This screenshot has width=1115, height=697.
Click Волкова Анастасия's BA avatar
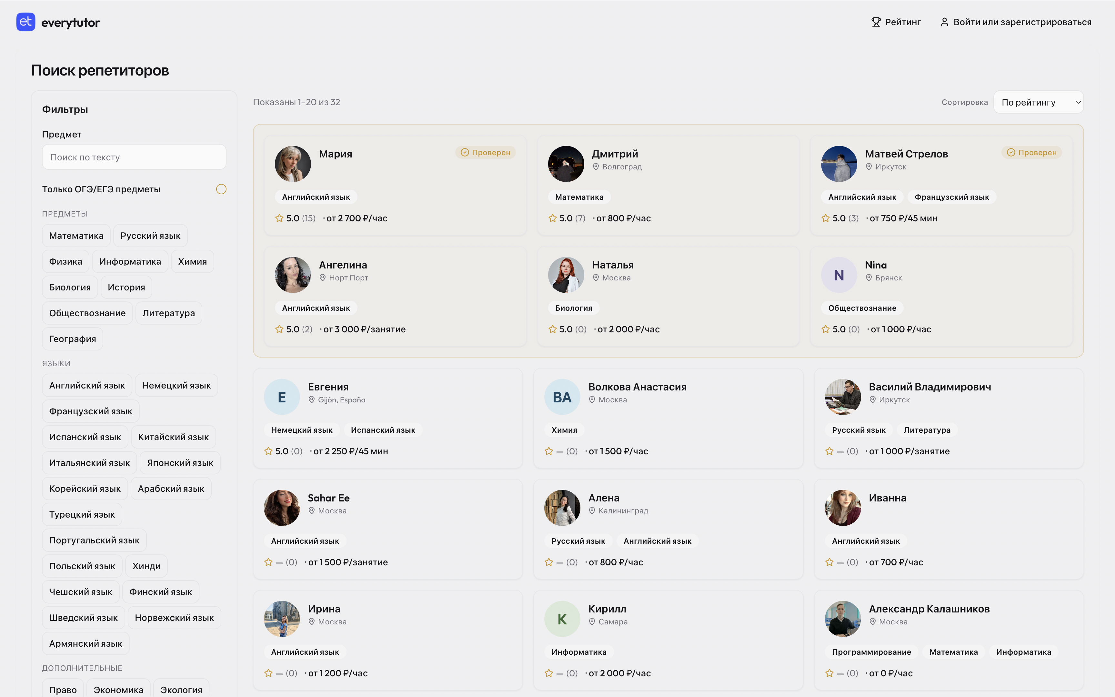click(562, 397)
